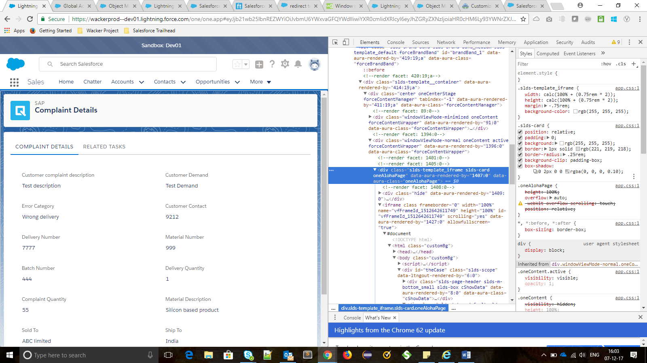Open the Salesforce App Launcher grid
Image resolution: width=647 pixels, height=363 pixels.
14,82
